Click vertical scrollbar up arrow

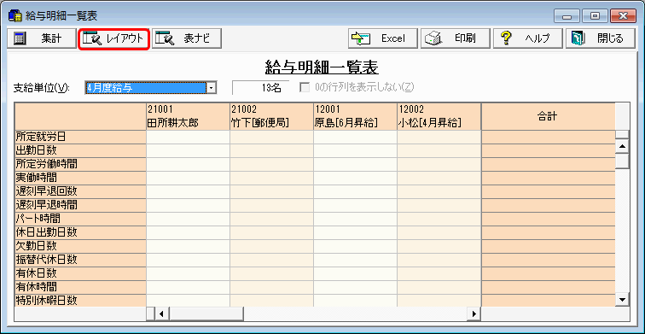point(622,146)
